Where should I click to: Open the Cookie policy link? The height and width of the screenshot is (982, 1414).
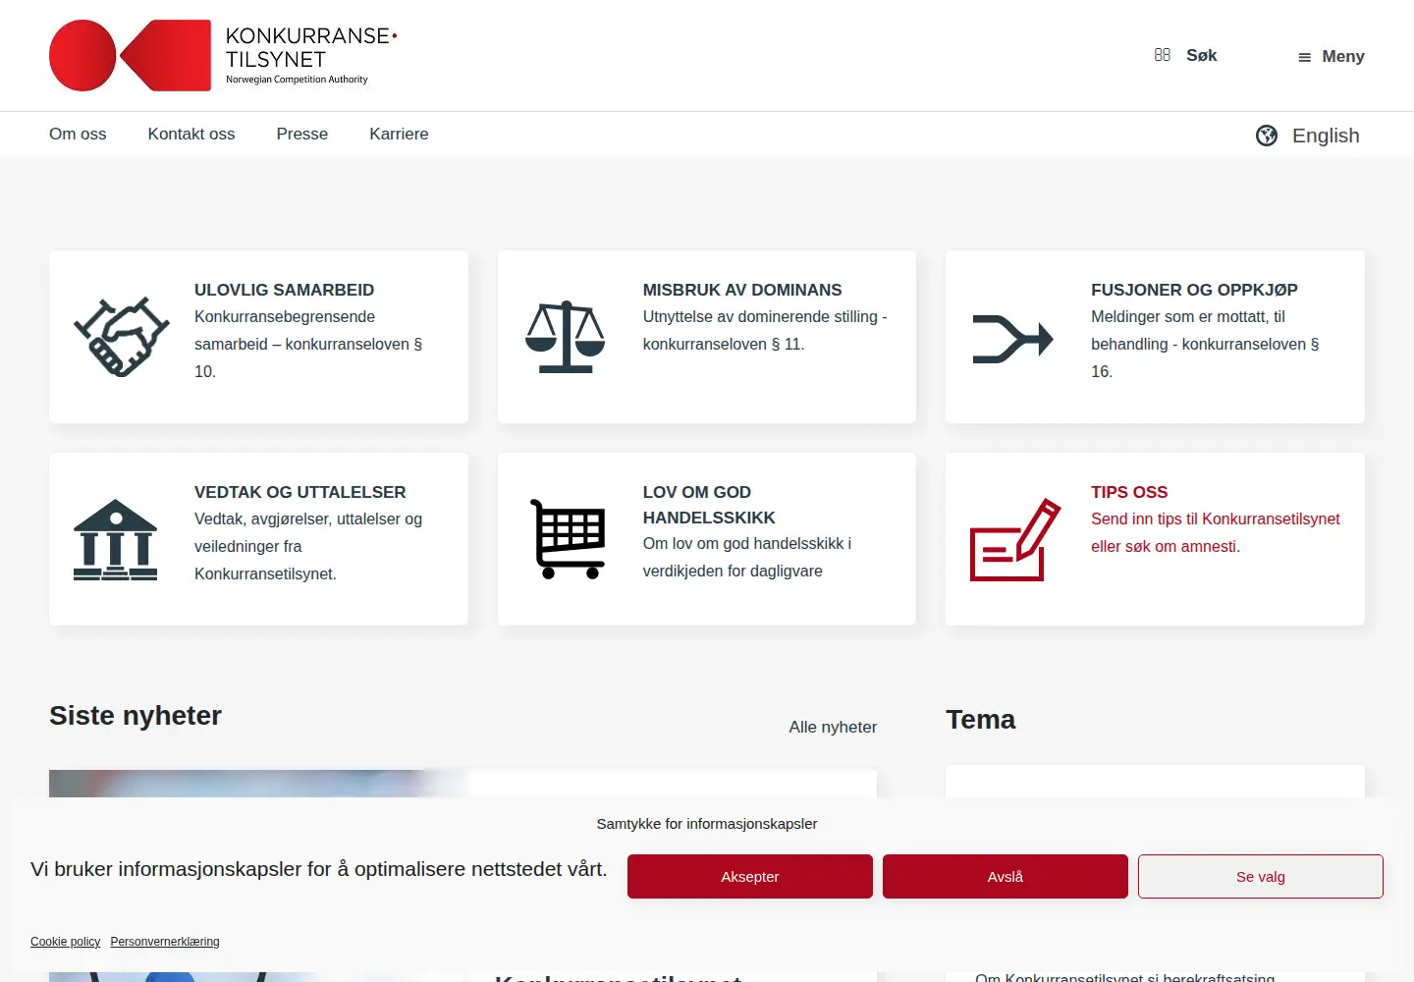click(65, 942)
